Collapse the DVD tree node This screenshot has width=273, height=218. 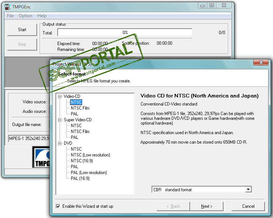tap(60, 143)
